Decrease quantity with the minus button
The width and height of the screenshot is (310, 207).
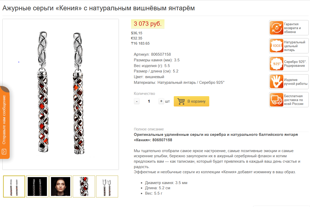coord(137,101)
